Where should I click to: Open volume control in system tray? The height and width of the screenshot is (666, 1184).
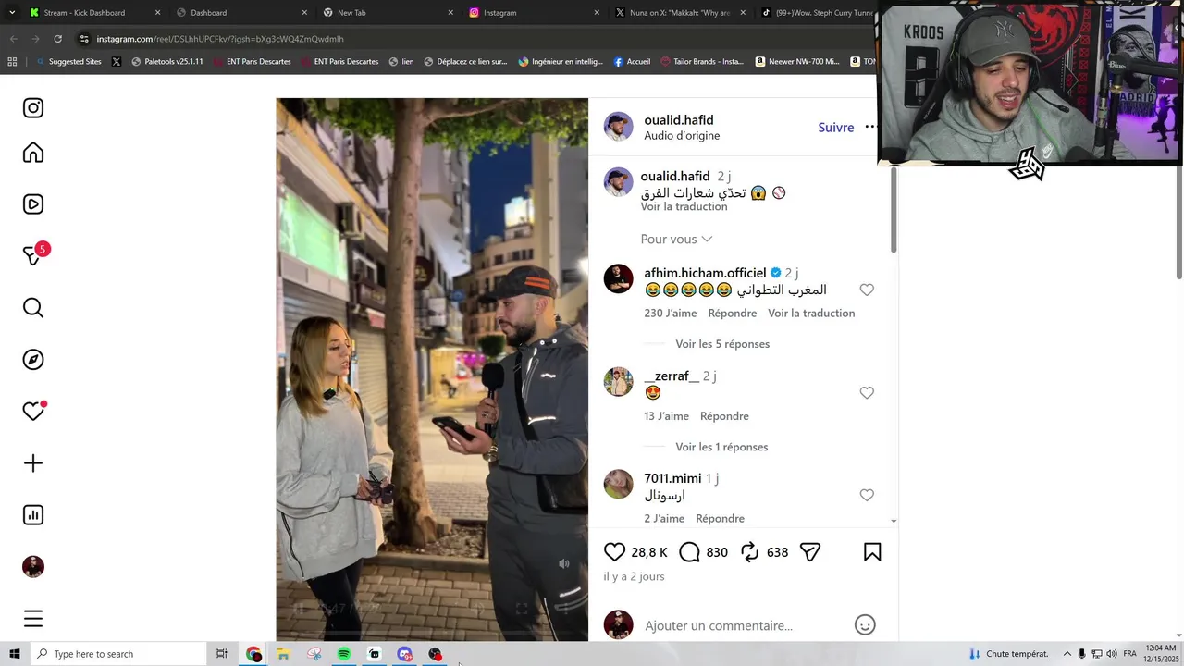point(1111,654)
